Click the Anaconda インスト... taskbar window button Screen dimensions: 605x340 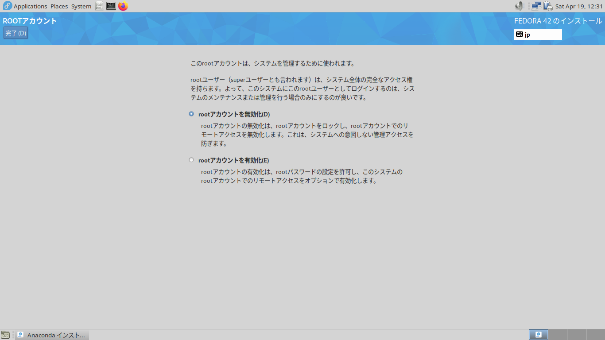52,335
